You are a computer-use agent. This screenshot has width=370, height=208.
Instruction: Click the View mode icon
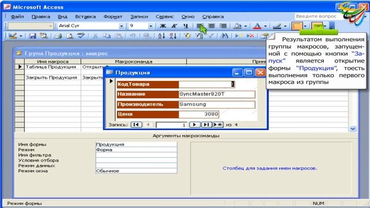click(13, 36)
